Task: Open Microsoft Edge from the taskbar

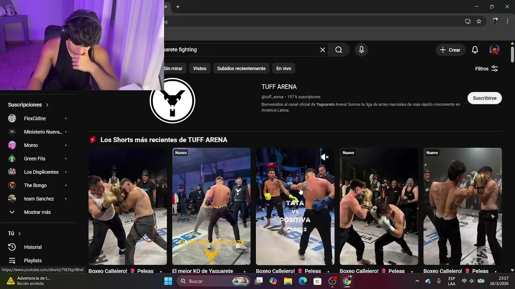Action: pos(303,281)
